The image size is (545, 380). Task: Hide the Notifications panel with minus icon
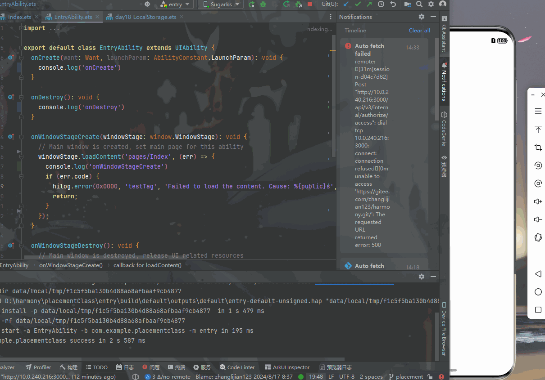pyautogui.click(x=433, y=17)
